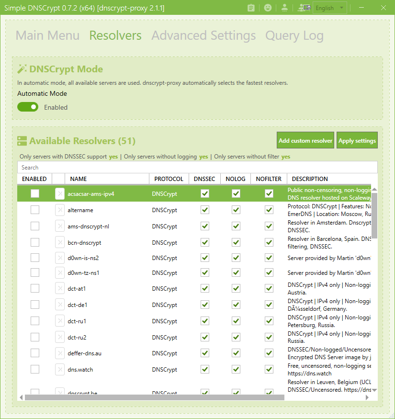Enable the acsacsar-ams-ipv4 resolver checkbox

(x=35, y=193)
